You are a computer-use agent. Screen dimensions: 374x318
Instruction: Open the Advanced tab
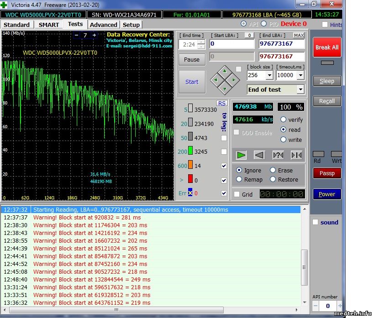pyautogui.click(x=103, y=25)
